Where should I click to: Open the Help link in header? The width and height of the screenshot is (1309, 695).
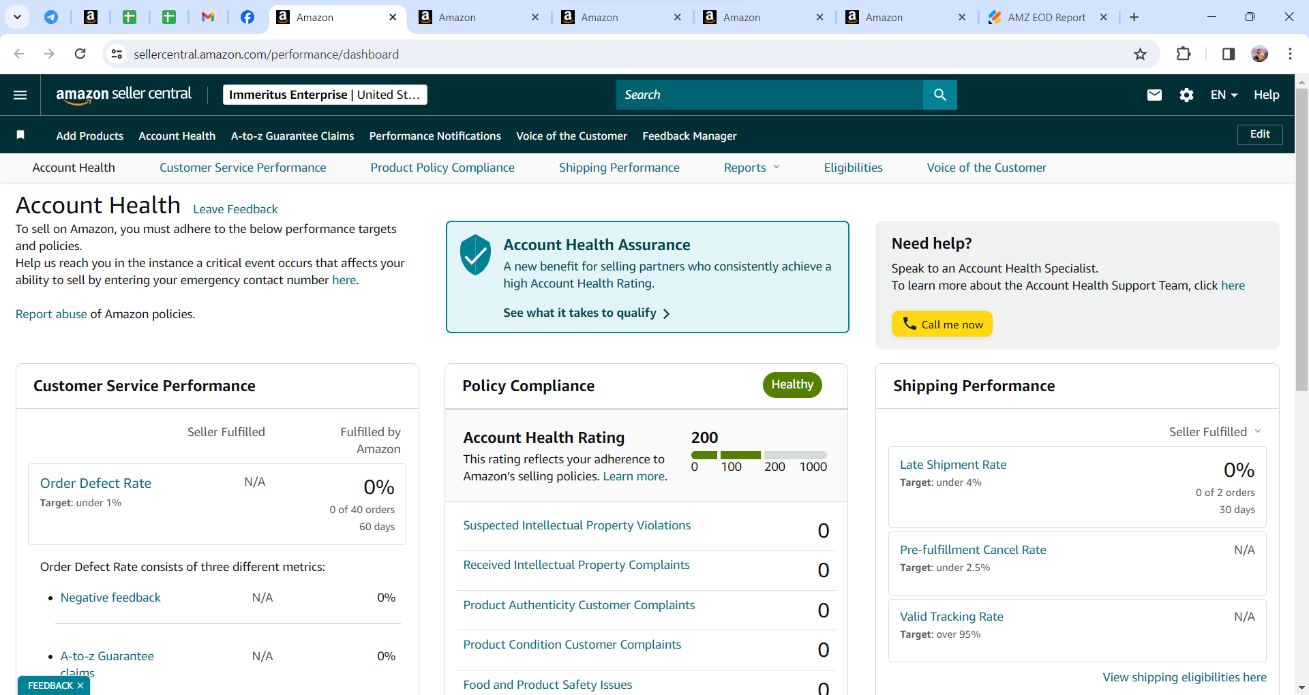coord(1266,95)
